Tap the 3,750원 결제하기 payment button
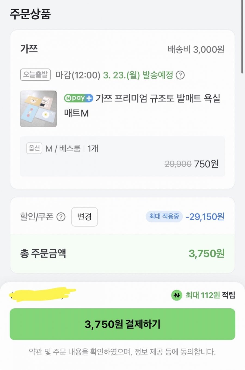Screen dimensions: 245x370 [x=122, y=324]
